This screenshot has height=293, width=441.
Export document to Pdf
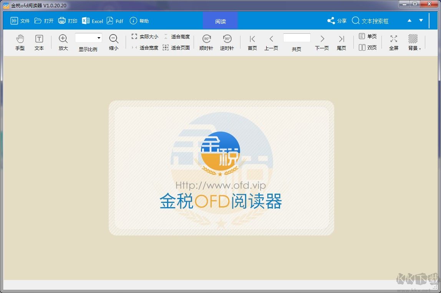click(115, 21)
